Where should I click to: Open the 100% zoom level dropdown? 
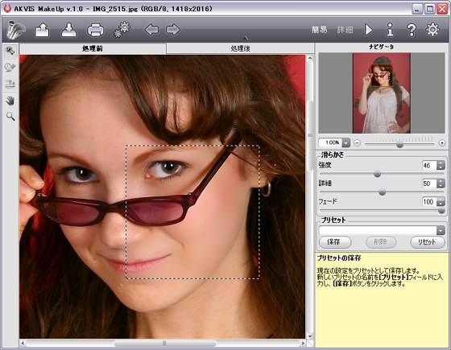(x=346, y=142)
